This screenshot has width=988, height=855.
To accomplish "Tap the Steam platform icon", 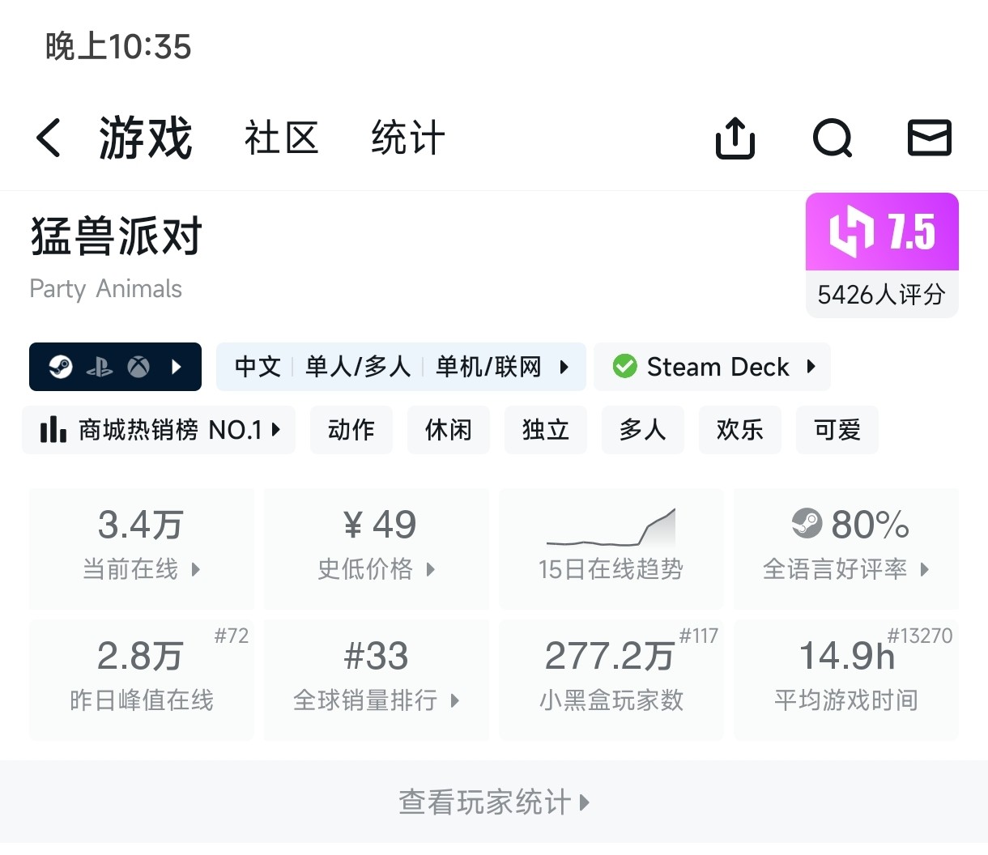I will point(61,367).
